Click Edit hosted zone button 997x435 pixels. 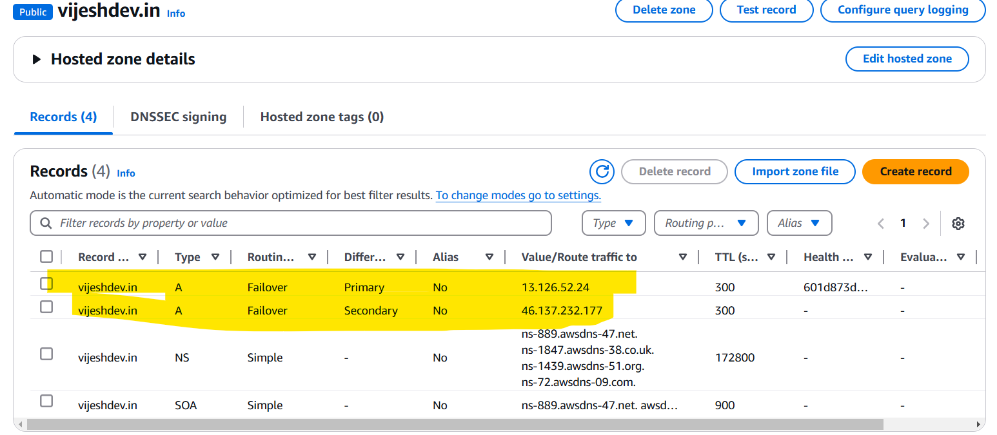coord(907,59)
